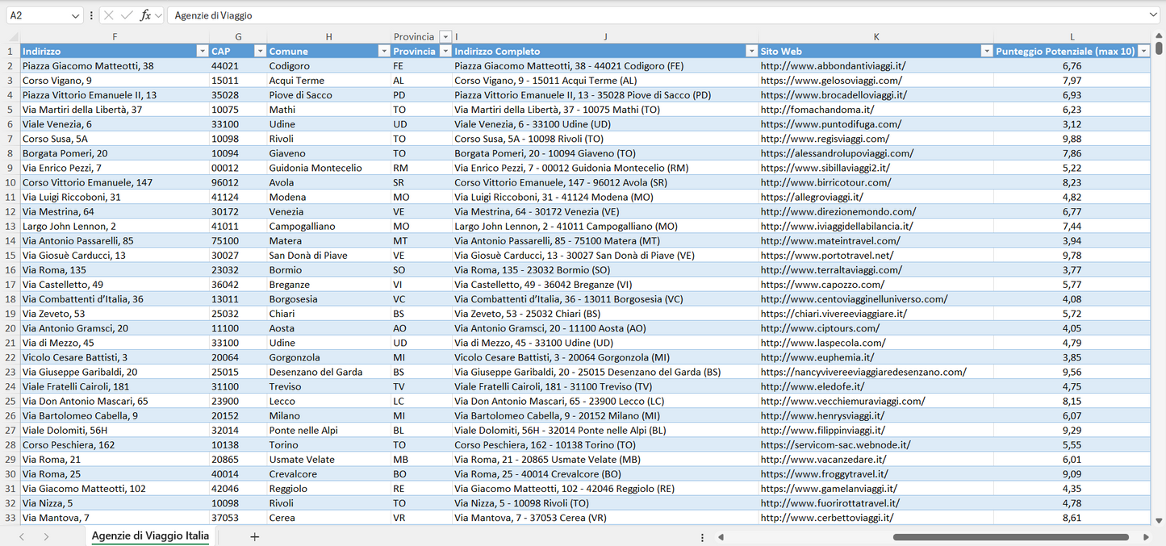Click the vertical ellipsis beside the Name Box
This screenshot has width=1166, height=546.
pyautogui.click(x=91, y=15)
